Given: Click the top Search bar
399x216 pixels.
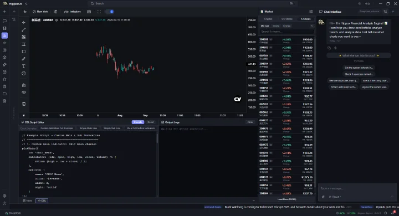Looking at the screenshot, I should 192,3.
